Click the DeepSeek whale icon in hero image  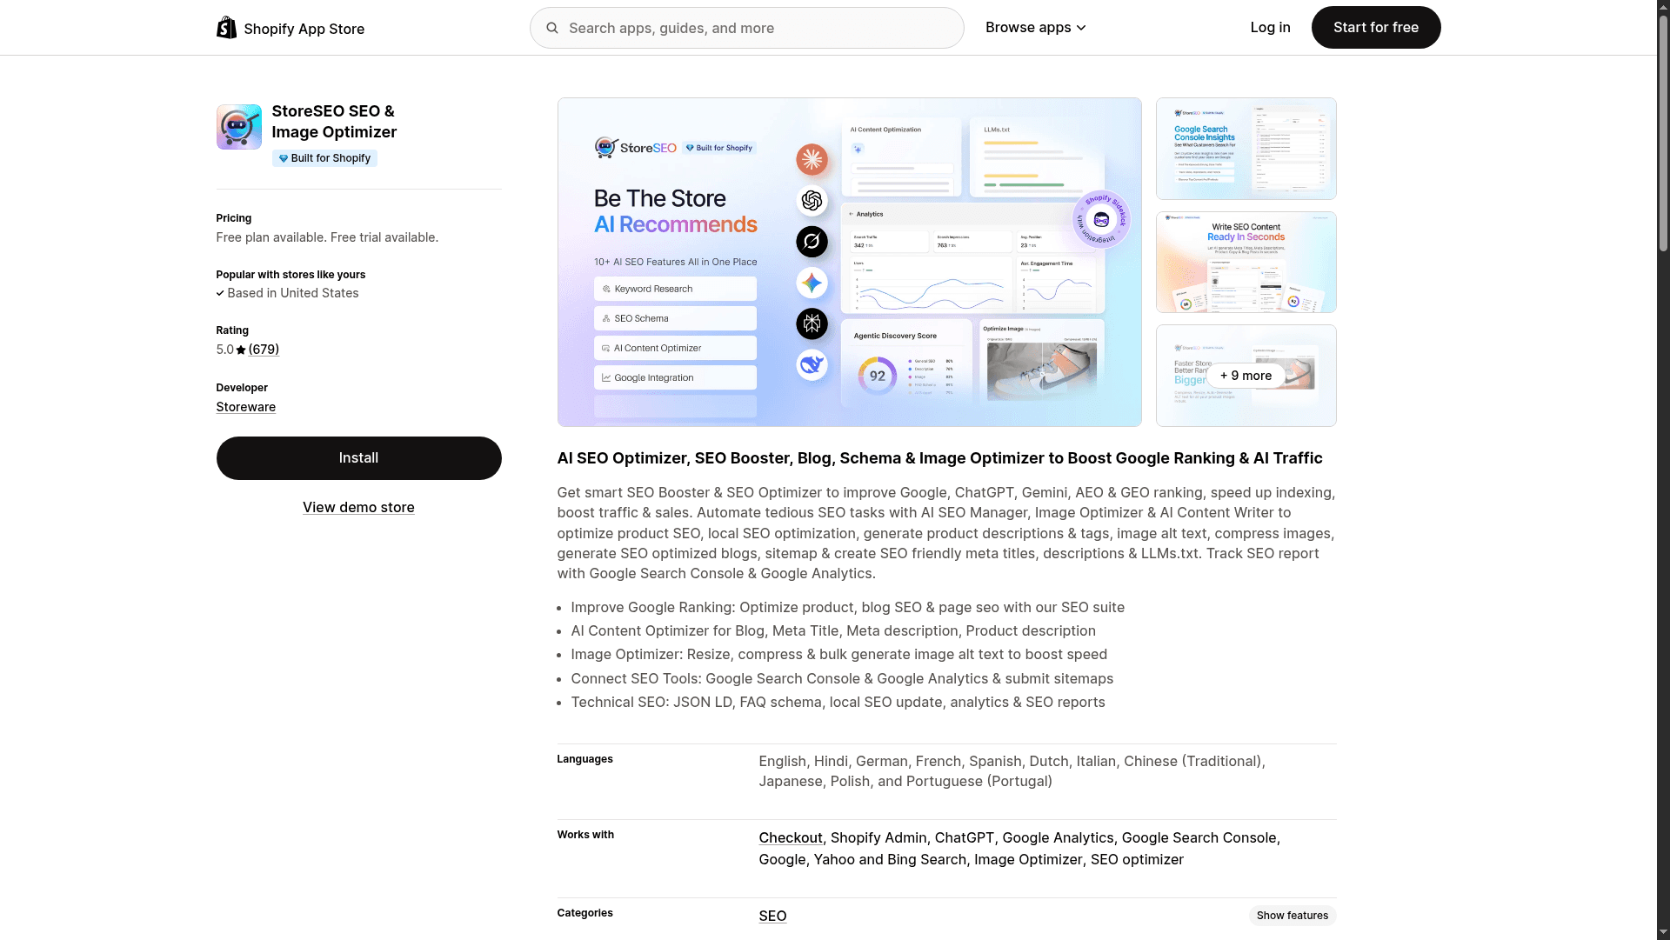click(812, 365)
